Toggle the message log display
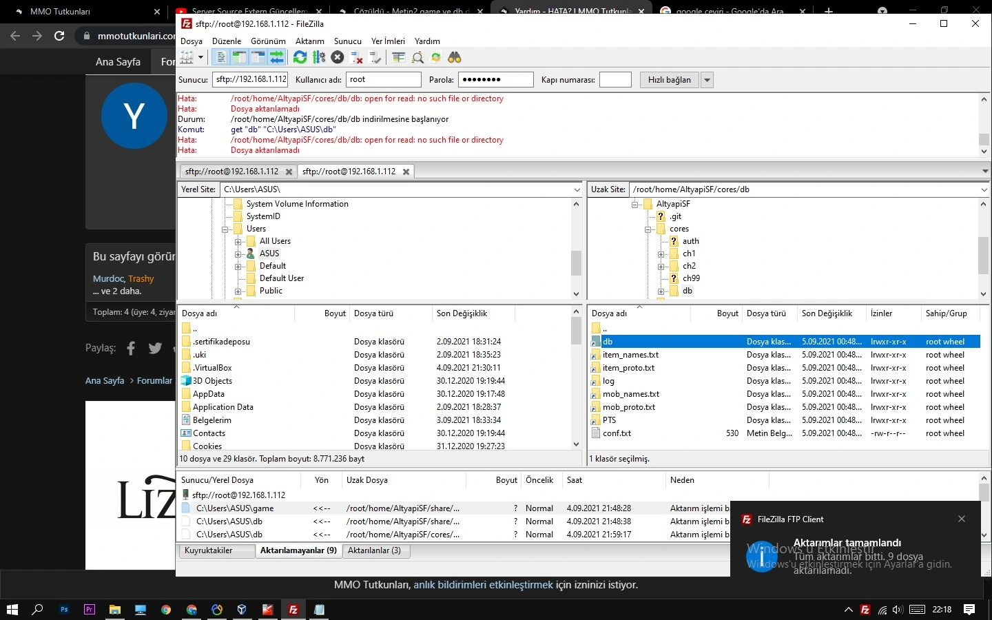The height and width of the screenshot is (620, 992). pyautogui.click(x=220, y=58)
